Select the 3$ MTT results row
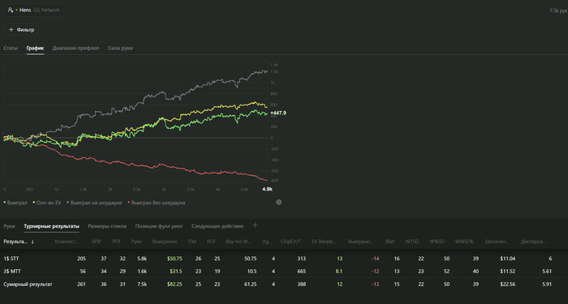This screenshot has height=304, width=568. [284, 272]
